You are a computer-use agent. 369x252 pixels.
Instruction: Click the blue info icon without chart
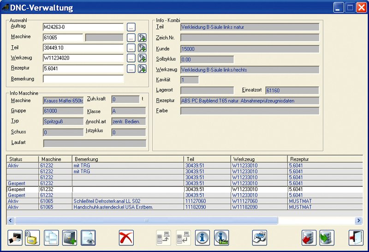(202, 238)
